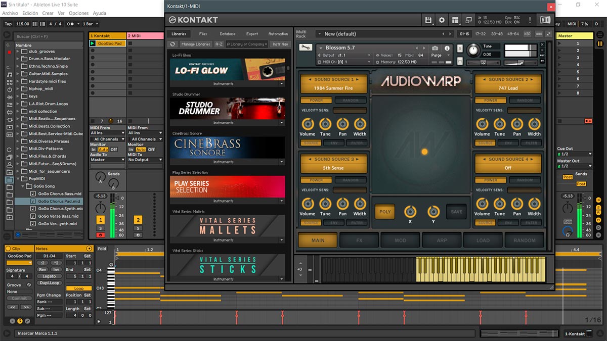Switch to Database tab in Kontakt browser
Screen dimensions: 607x341
[x=227, y=34]
